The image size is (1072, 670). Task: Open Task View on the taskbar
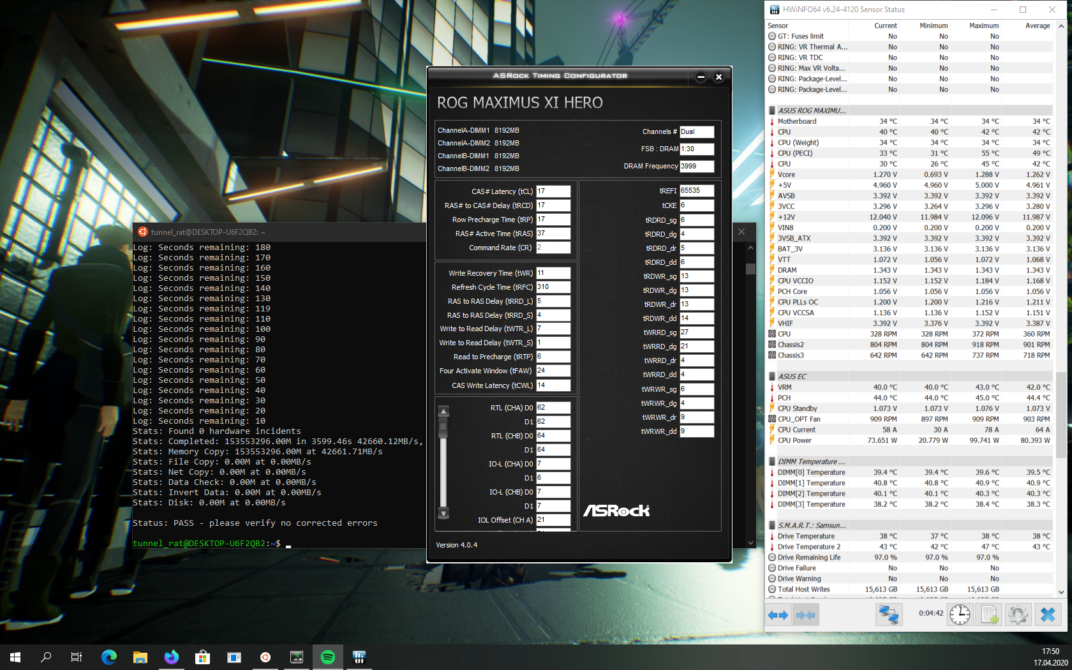[x=77, y=657]
